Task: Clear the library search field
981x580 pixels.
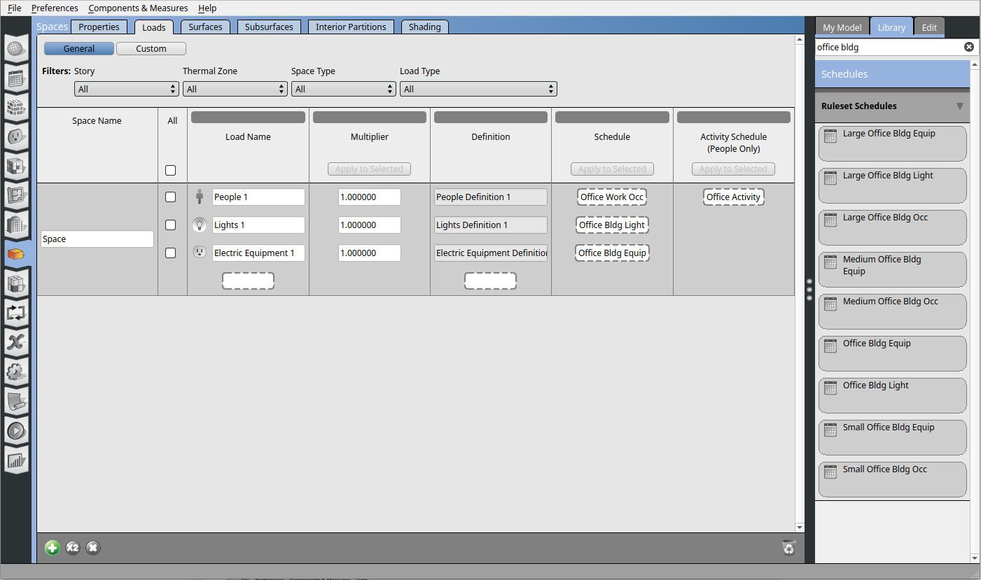Action: pos(968,47)
